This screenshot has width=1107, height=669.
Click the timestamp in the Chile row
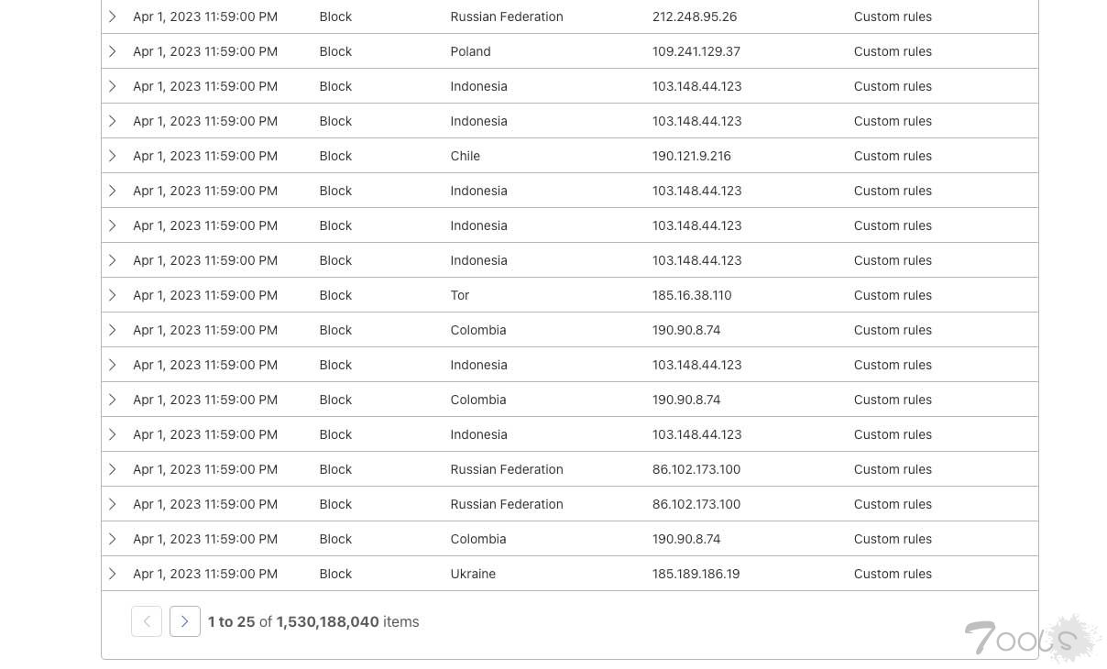(x=205, y=156)
